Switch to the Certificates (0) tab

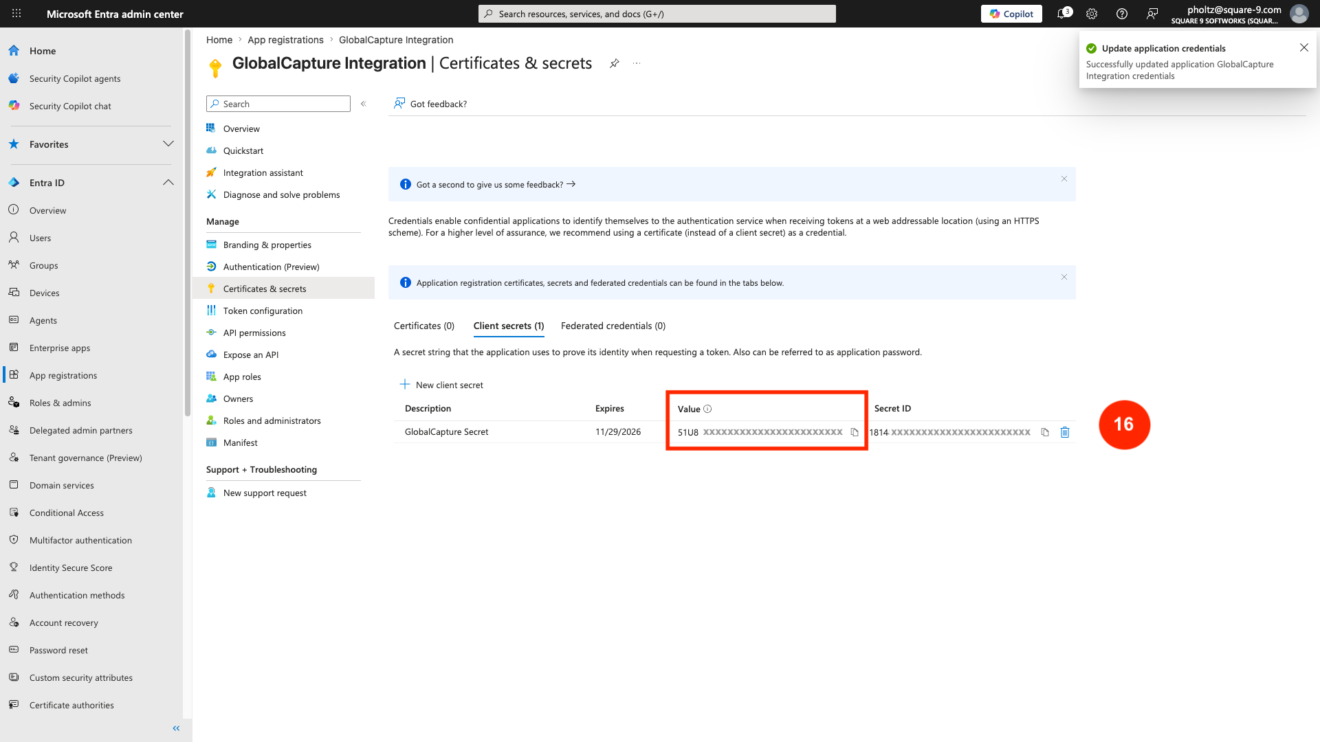424,326
